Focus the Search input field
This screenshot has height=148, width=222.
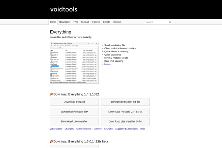[157, 22]
